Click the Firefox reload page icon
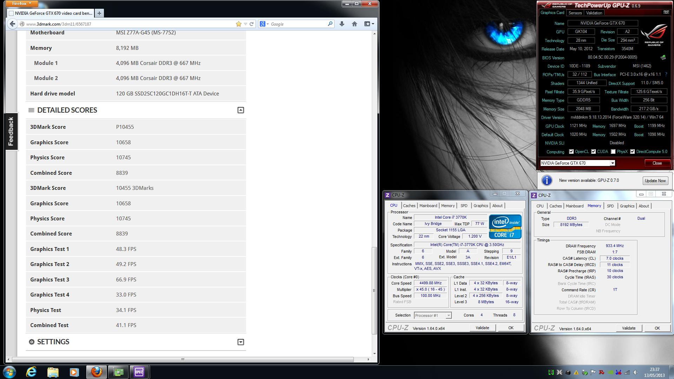The width and height of the screenshot is (674, 379). pos(251,24)
